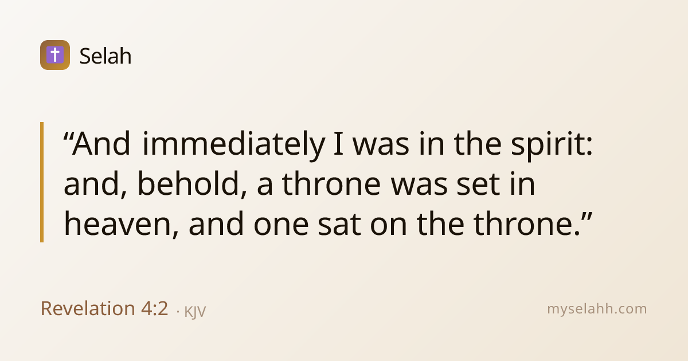Image resolution: width=688 pixels, height=361 pixels.
Task: Open the Revelation 4:2 verse reference
Action: click(104, 309)
